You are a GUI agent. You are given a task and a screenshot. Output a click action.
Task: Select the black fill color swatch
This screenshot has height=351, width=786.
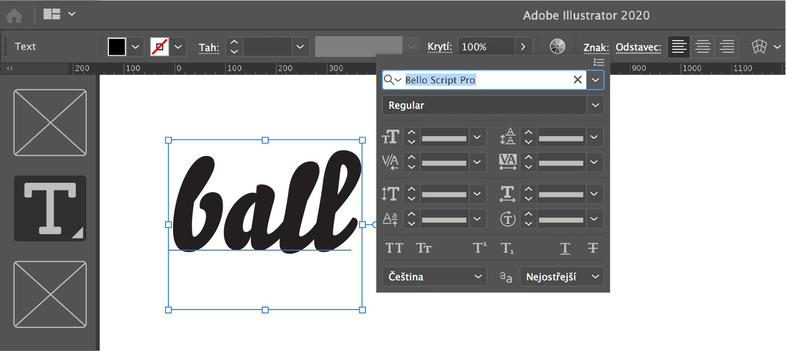tap(117, 47)
